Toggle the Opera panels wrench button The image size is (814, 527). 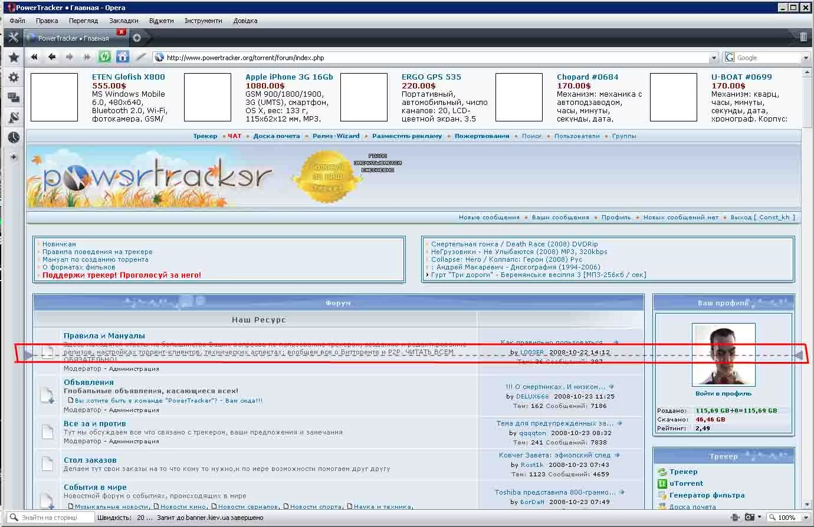pos(14,38)
